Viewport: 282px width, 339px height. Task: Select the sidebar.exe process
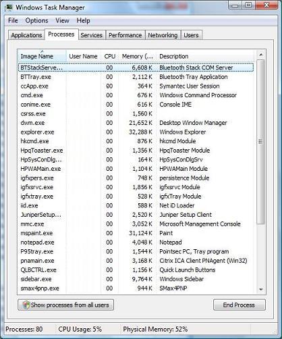136,279
